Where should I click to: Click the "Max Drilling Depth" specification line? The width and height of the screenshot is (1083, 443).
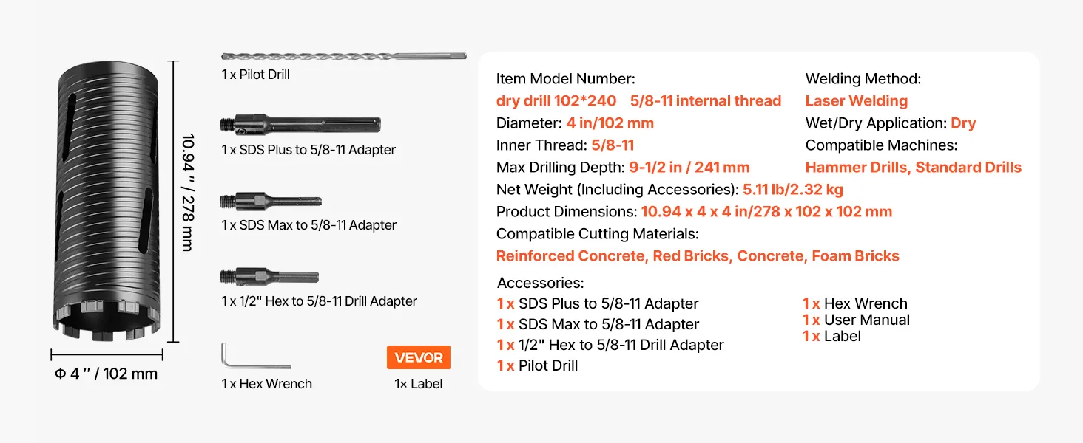tap(623, 168)
